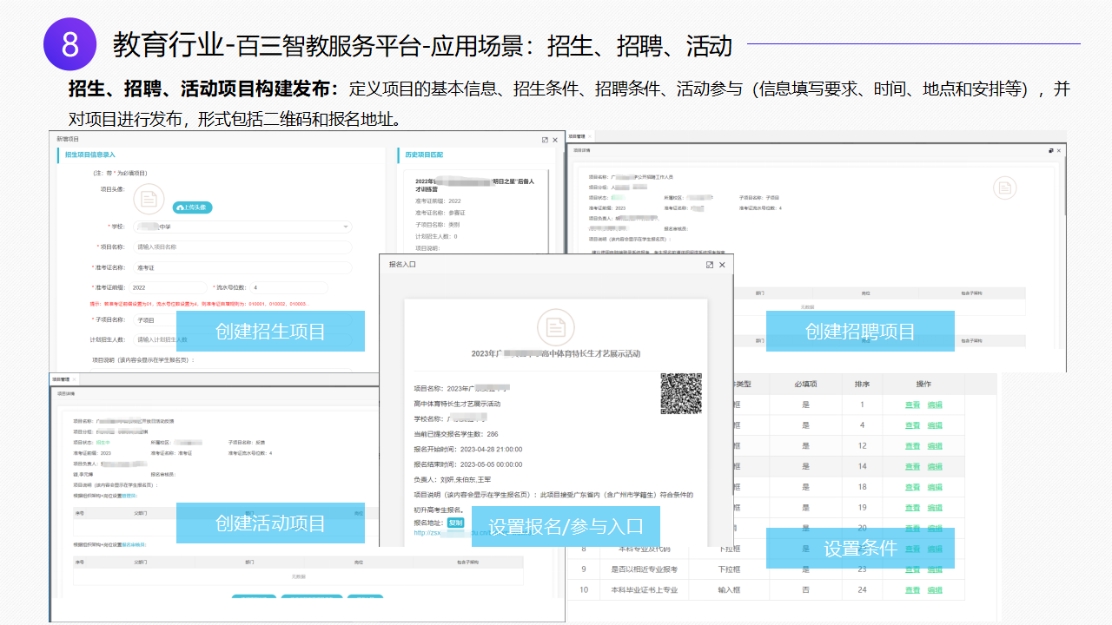The width and height of the screenshot is (1112, 625).
Task: Click the 报名审核员 link in activity project window
Action: coord(133,544)
